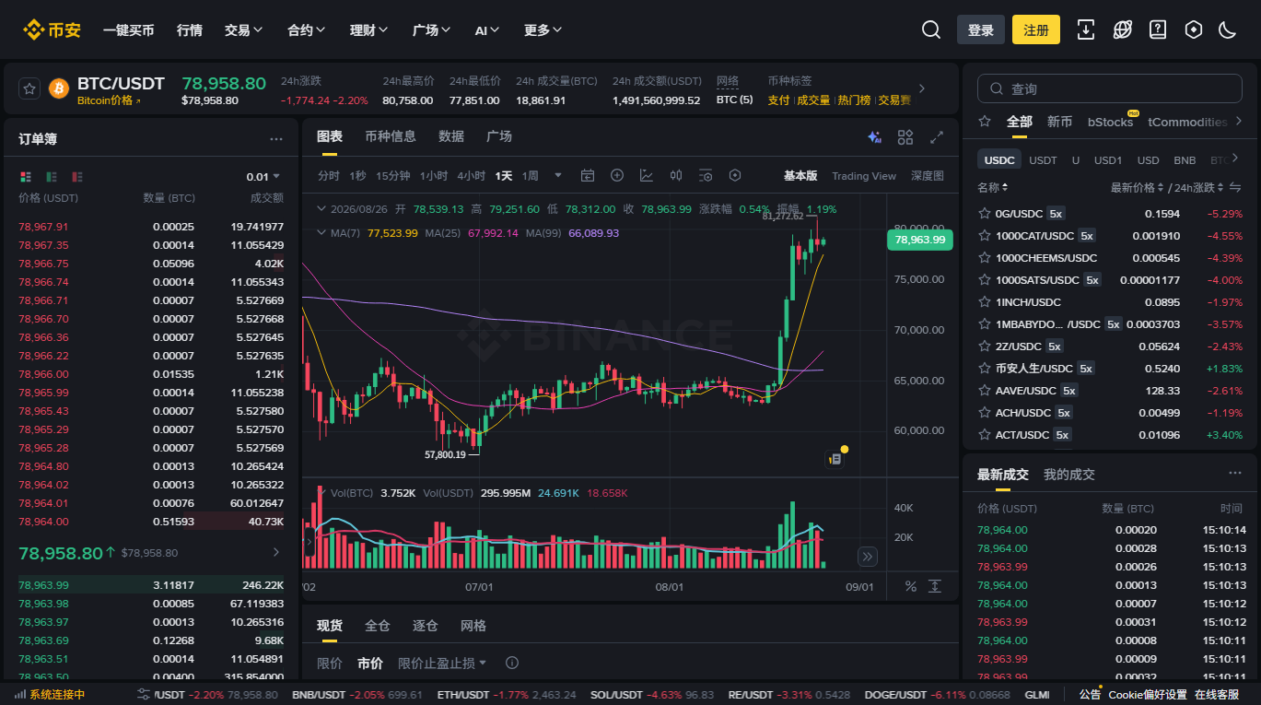Show buy orders only in order book
The image size is (1261, 705).
pos(52,176)
